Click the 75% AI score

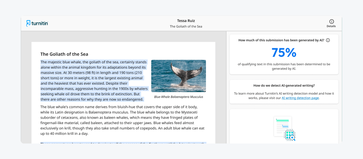click(284, 53)
